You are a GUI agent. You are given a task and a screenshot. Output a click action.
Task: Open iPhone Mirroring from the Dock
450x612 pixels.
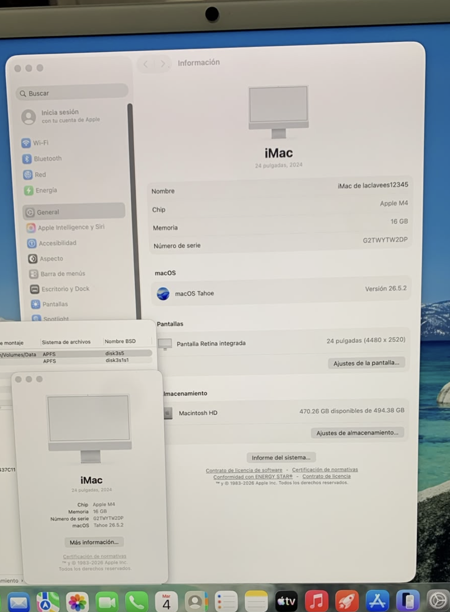coord(408,601)
